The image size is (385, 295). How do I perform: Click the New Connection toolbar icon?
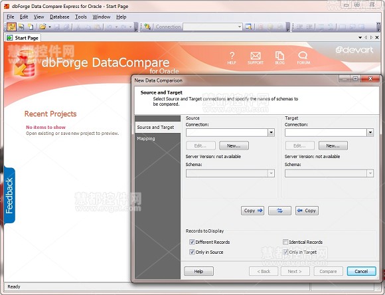[x=147, y=27]
